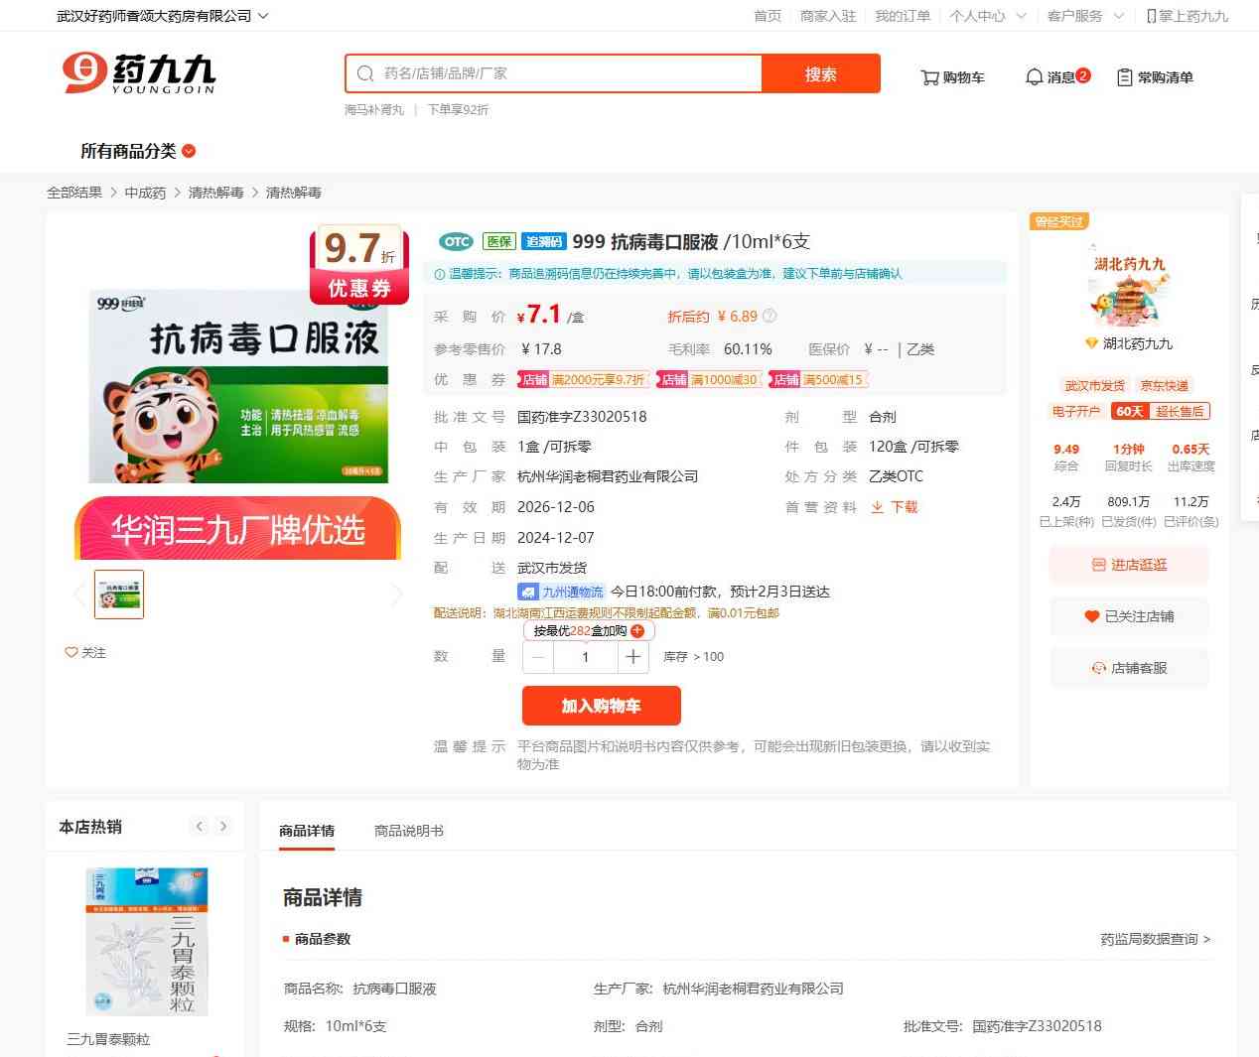Screen dimensions: 1259x1057
Task: Click the 药九九 YoungJoin logo
Action: pos(139,73)
